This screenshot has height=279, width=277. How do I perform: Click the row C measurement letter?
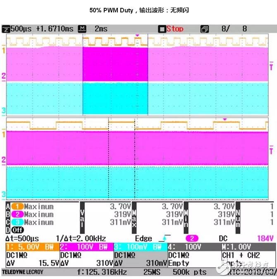coord(8,222)
